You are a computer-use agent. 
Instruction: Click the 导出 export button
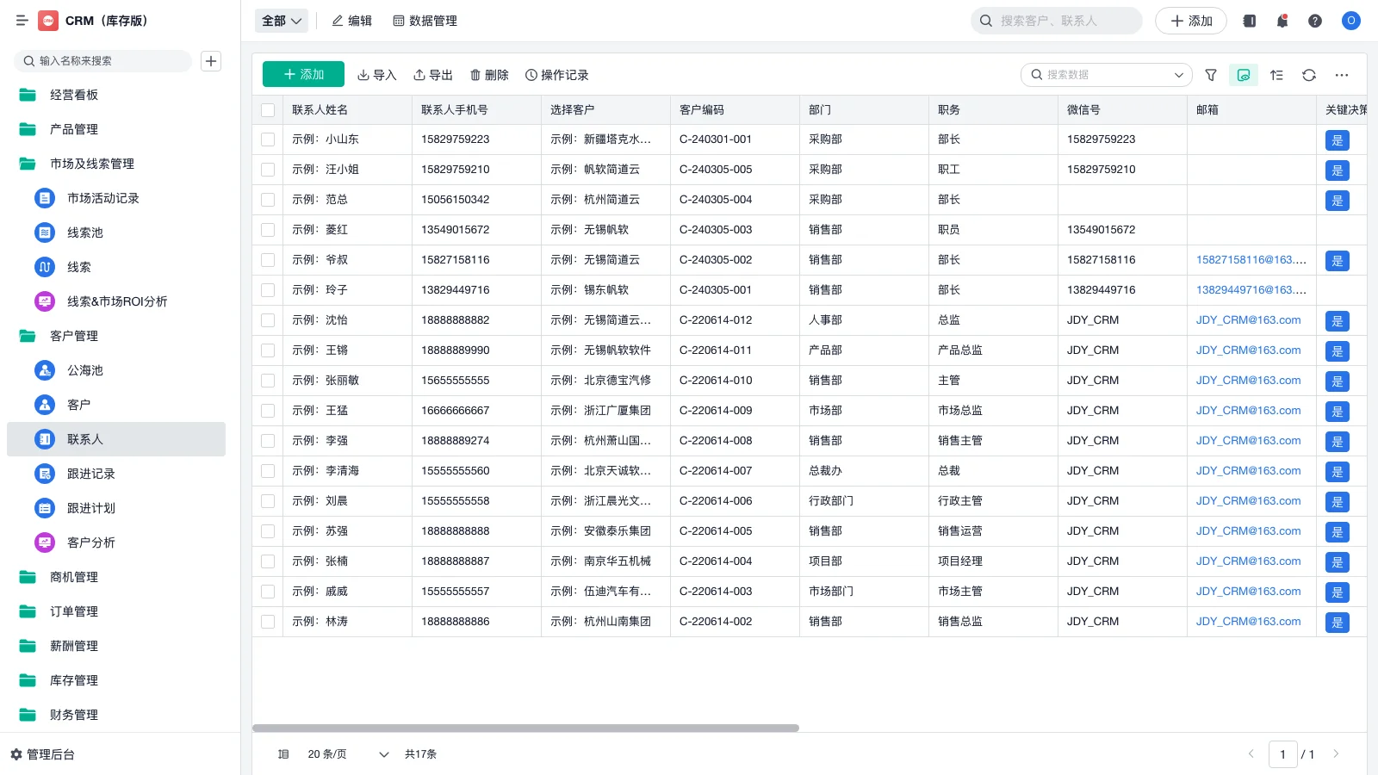(433, 75)
